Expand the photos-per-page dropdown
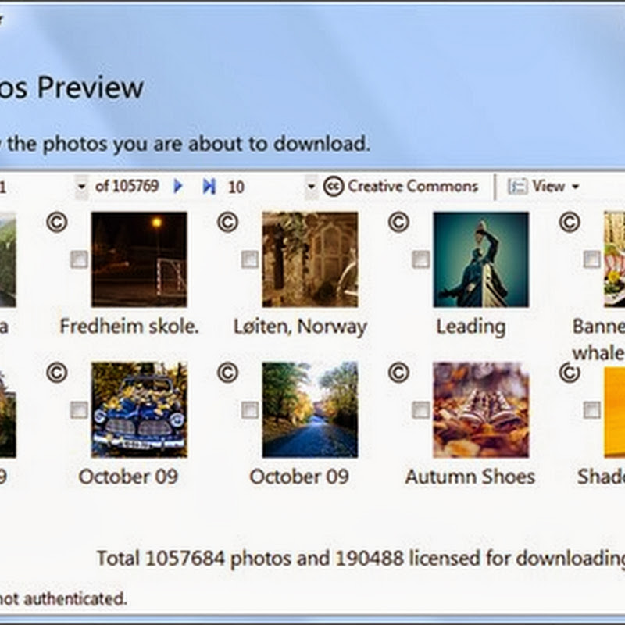Screen dimensions: 625x625 click(312, 187)
